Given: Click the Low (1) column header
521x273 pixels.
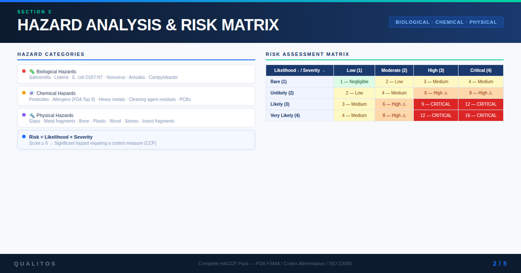Looking at the screenshot, I should click(x=354, y=70).
